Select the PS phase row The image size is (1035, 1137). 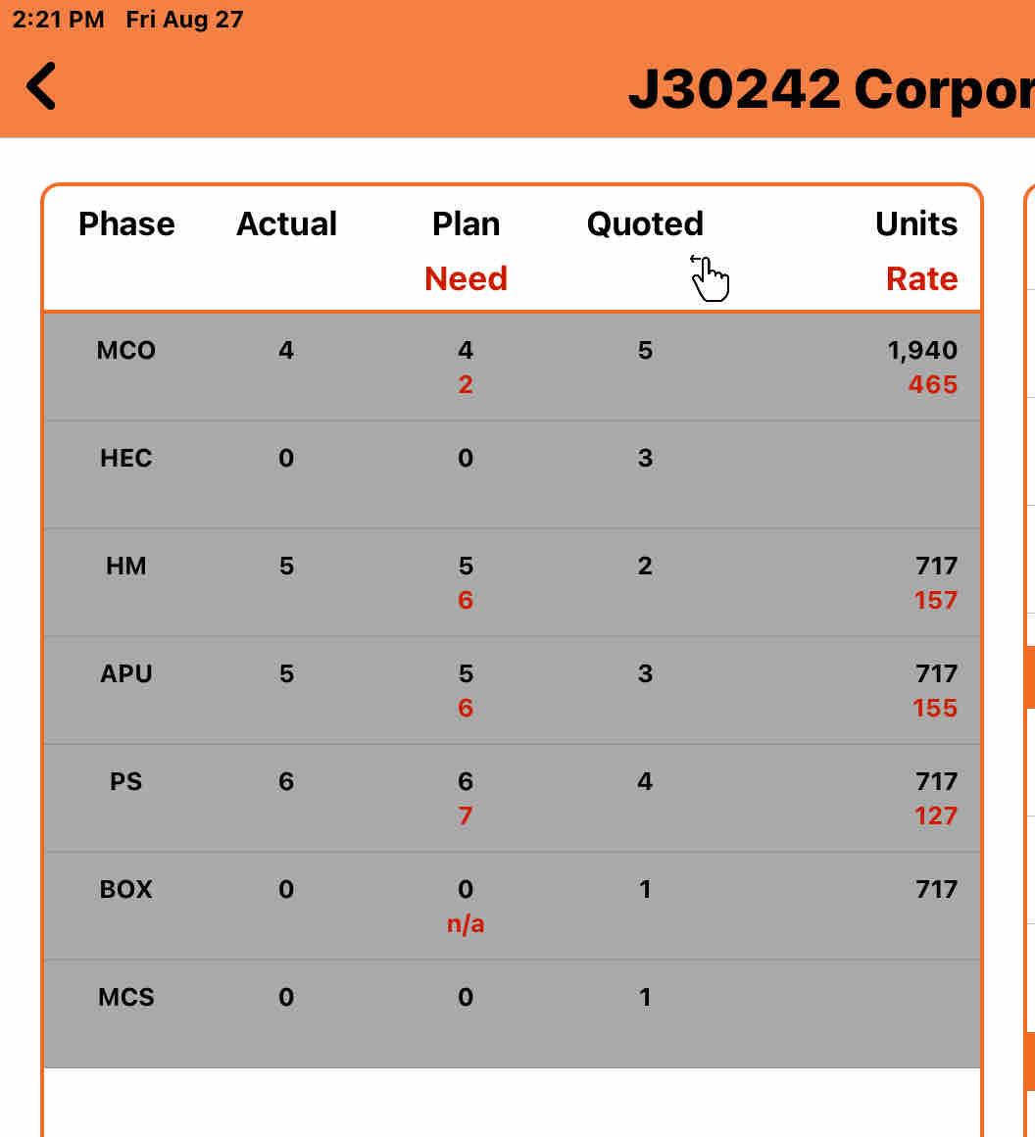tap(126, 782)
